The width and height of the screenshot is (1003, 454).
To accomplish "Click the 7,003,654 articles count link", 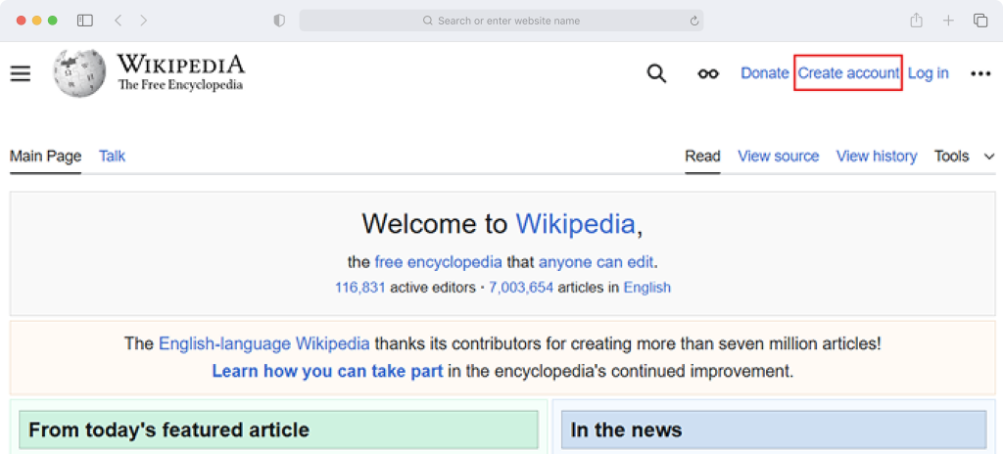I will click(521, 288).
